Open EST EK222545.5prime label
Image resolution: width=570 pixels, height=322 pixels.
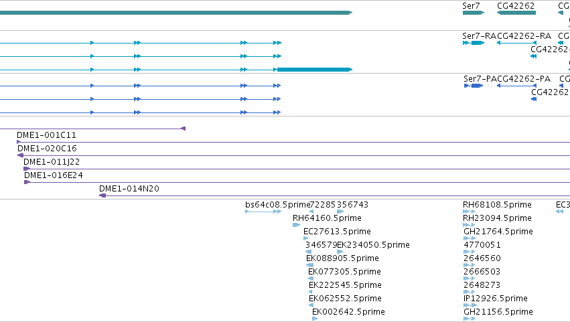point(345,286)
